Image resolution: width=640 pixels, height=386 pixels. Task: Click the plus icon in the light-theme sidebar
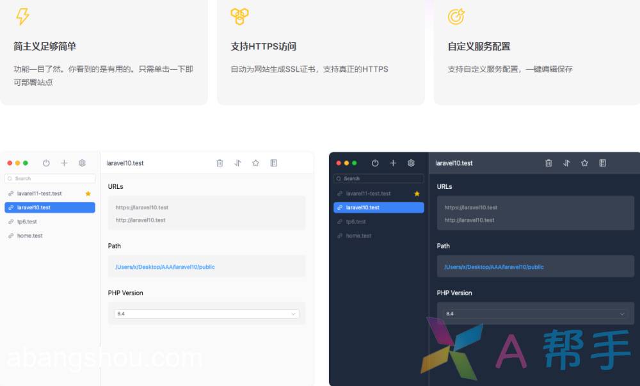coord(64,163)
